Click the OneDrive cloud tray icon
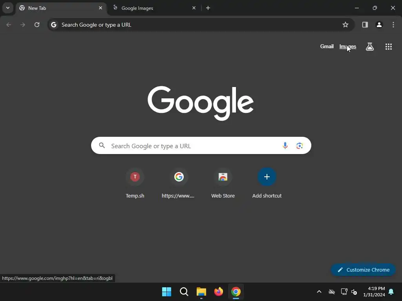 click(x=332, y=292)
